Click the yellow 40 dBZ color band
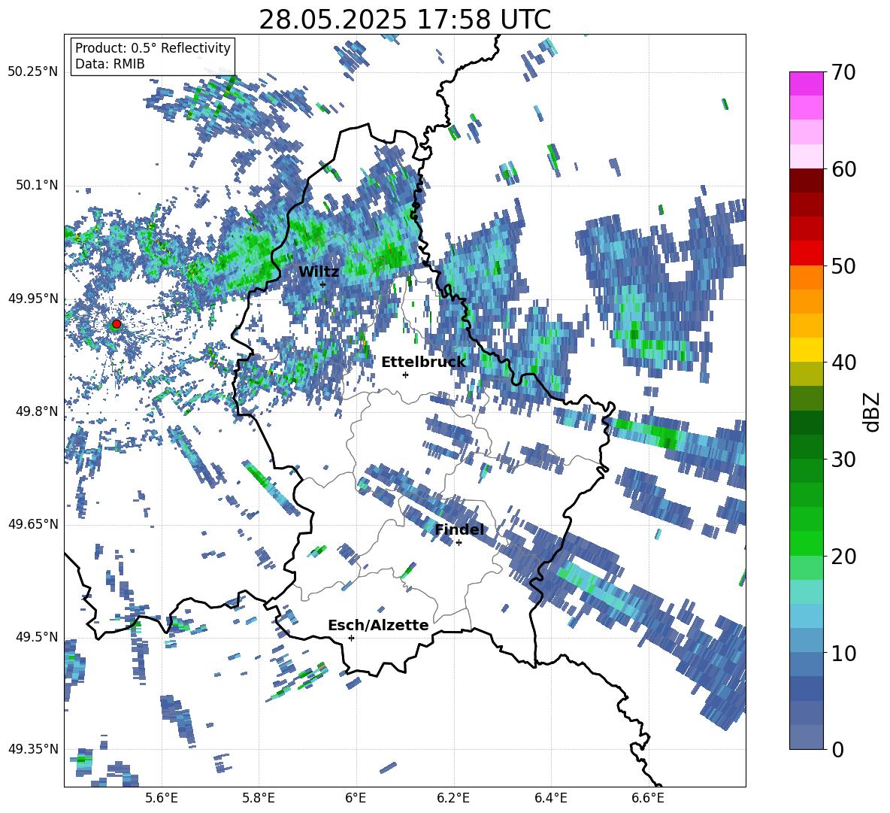 pyautogui.click(x=806, y=350)
